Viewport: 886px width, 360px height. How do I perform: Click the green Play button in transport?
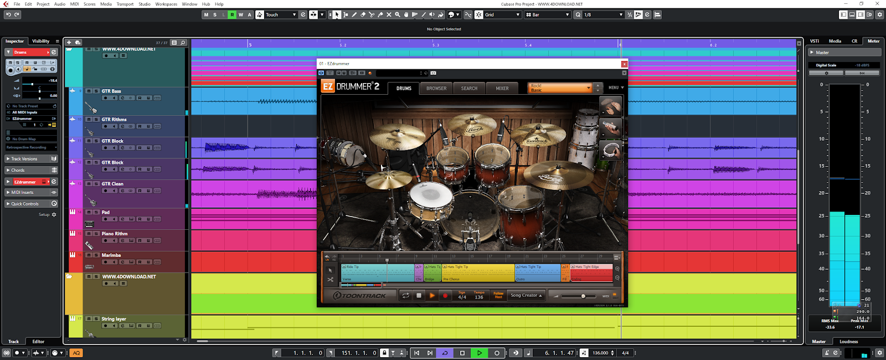click(x=480, y=353)
